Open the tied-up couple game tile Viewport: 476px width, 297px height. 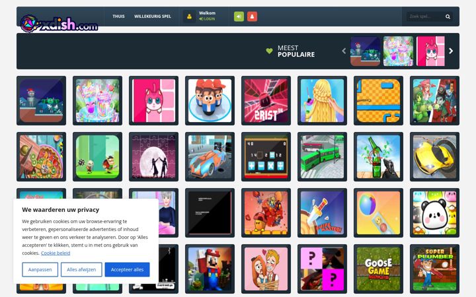[266, 269]
